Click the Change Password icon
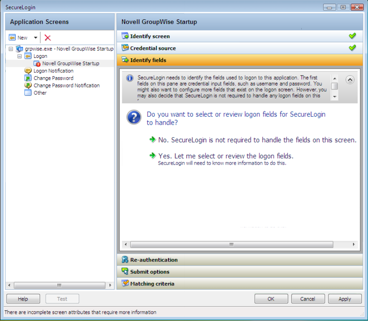Screen dimensions: 368x321 coord(28,78)
